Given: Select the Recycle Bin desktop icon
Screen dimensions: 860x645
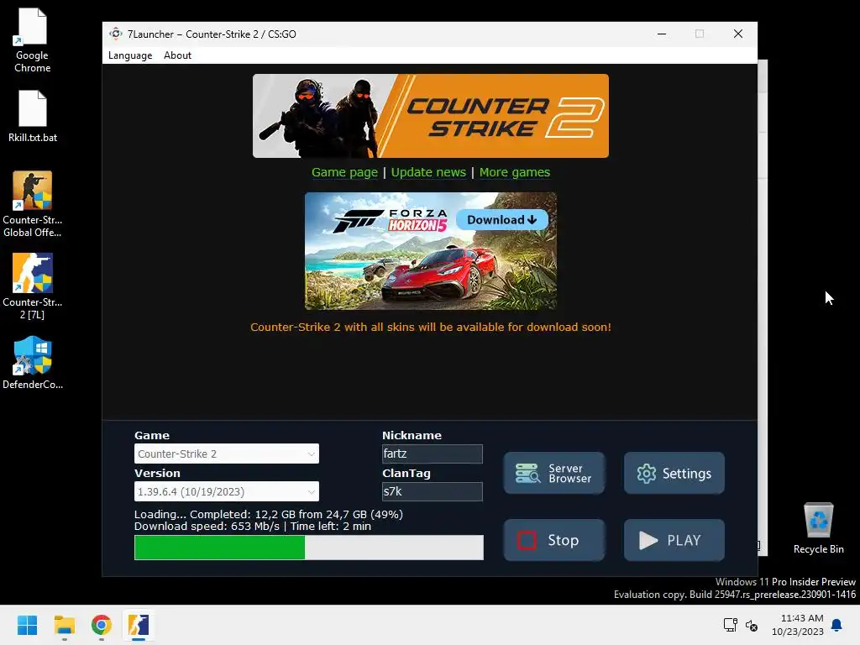Looking at the screenshot, I should pyautogui.click(x=818, y=528).
